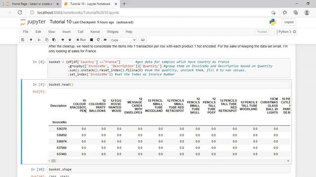
Task: Close the Home Page browser tab
Action: coord(57,4)
